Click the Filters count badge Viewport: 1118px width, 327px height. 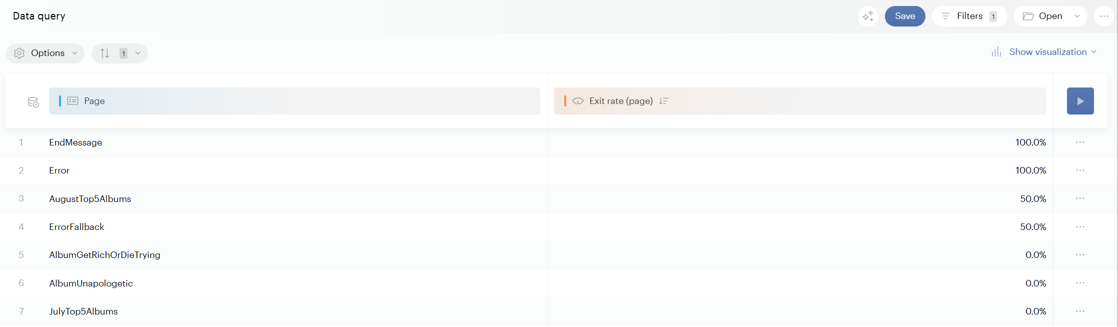(x=993, y=16)
